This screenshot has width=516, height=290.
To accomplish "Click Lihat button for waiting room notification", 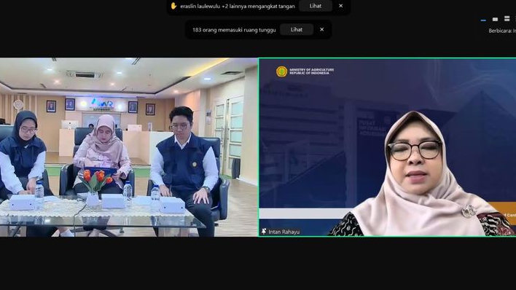I will pyautogui.click(x=297, y=30).
